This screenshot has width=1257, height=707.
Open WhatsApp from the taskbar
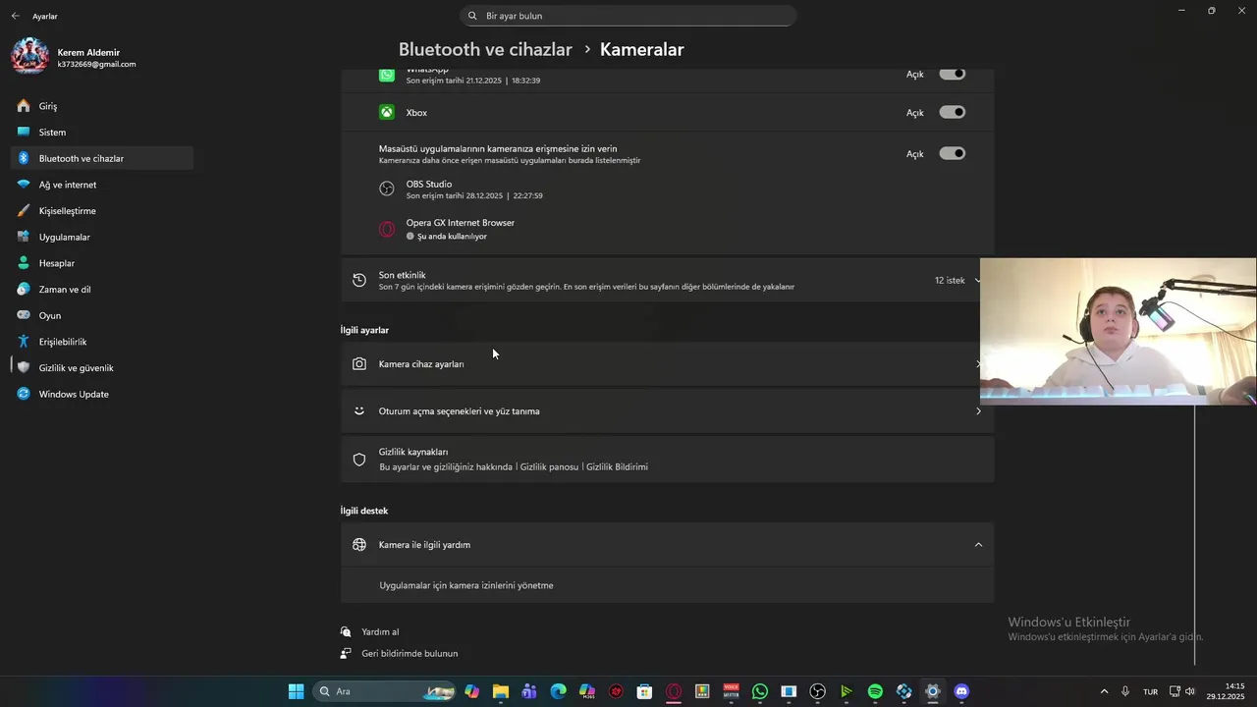tap(760, 691)
